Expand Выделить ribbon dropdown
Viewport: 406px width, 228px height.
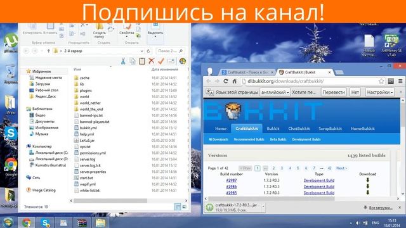tap(155, 37)
